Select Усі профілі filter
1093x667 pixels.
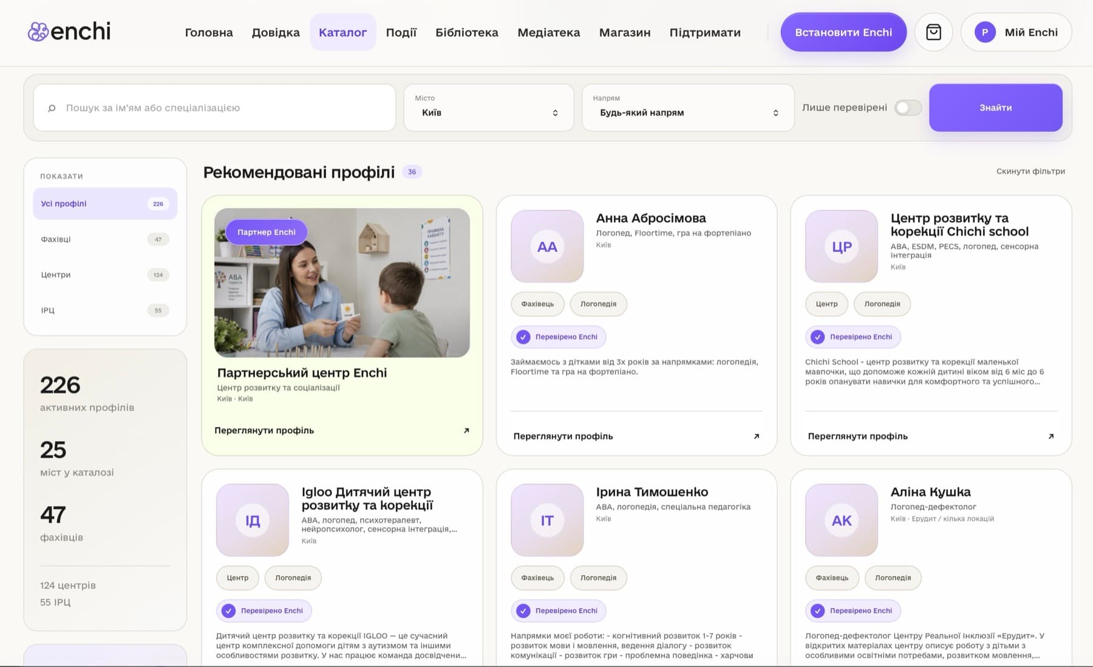(x=105, y=204)
